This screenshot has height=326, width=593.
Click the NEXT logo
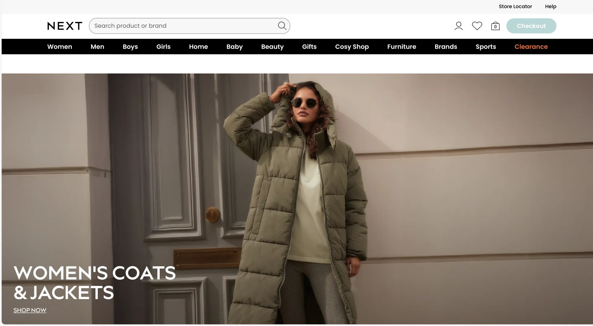point(65,26)
